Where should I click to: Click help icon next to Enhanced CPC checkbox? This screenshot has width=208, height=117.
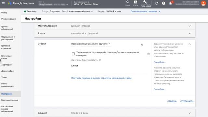click(149, 54)
